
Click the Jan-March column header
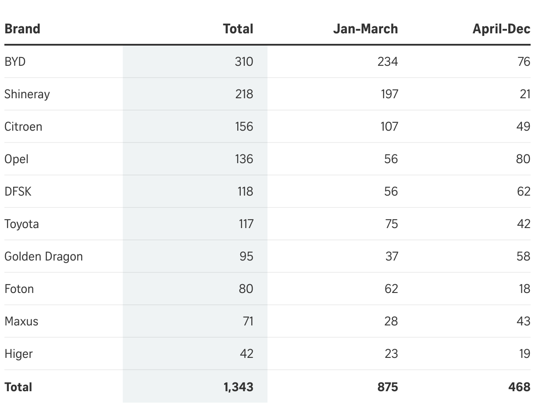point(365,29)
